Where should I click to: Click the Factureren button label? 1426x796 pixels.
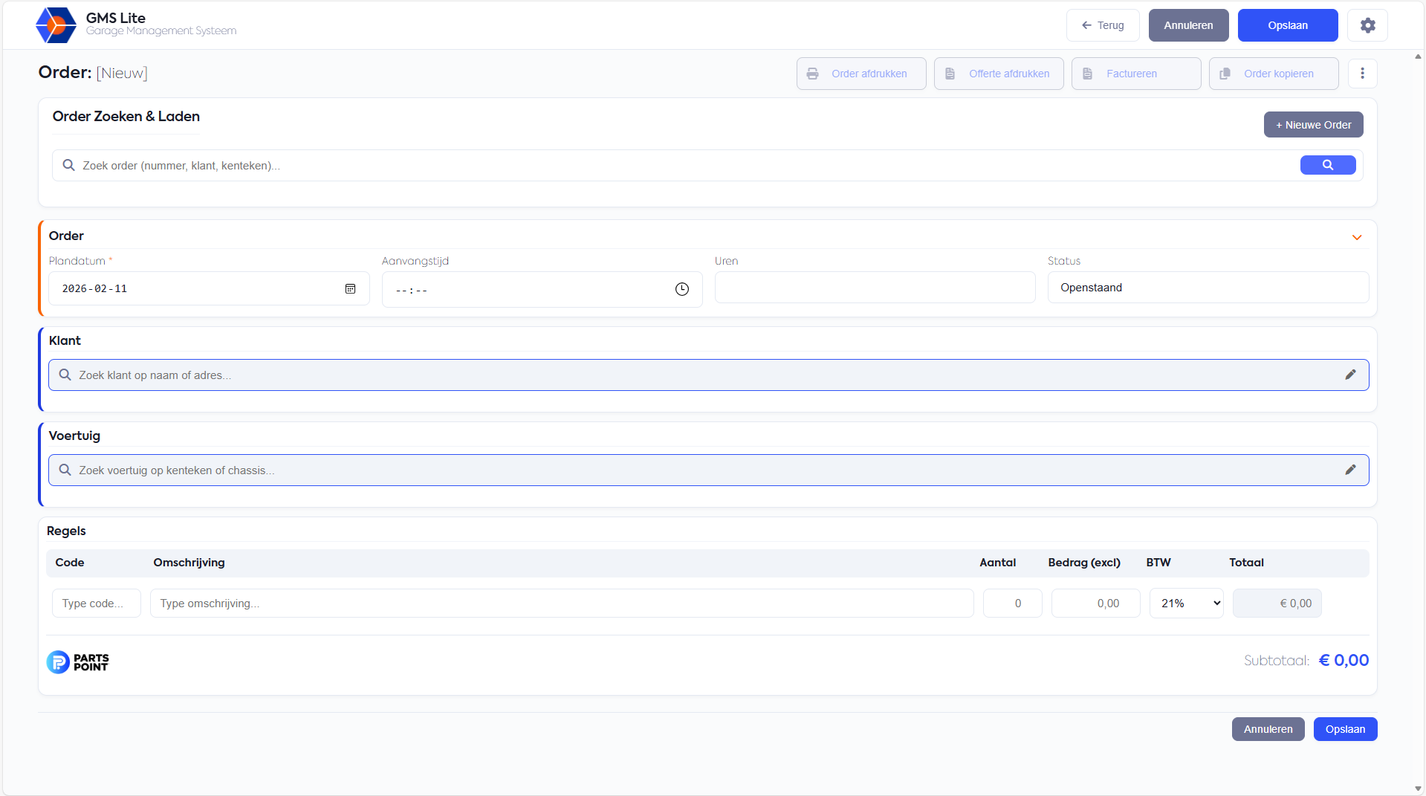1131,74
